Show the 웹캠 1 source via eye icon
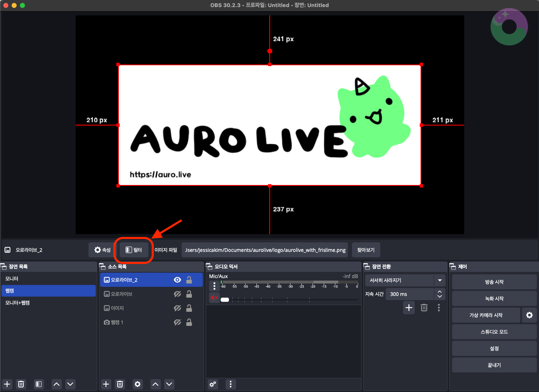This screenshot has width=539, height=392. point(177,322)
